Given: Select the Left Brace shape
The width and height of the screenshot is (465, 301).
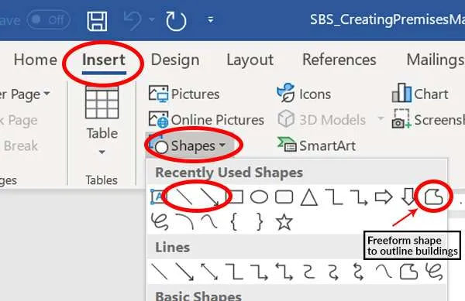Looking at the screenshot, I should 234,222.
